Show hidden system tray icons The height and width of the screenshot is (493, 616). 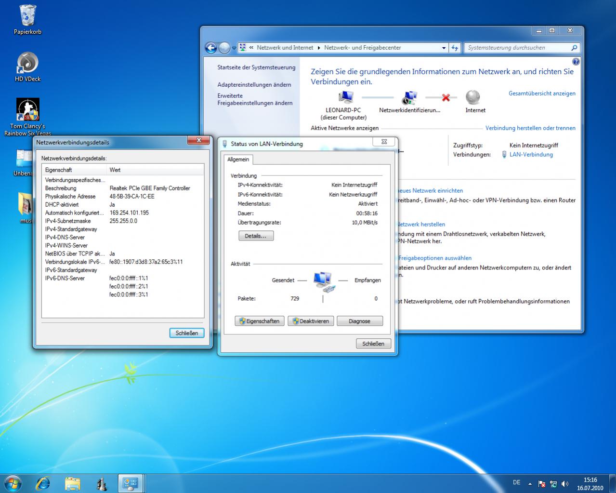(x=530, y=484)
